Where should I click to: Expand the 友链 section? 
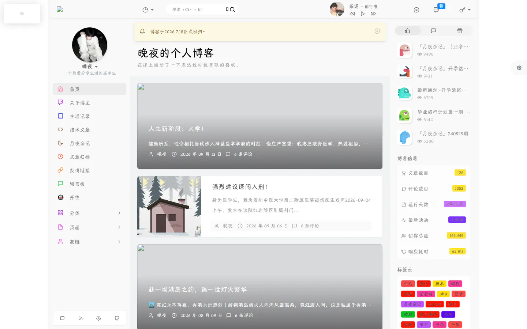(90, 242)
